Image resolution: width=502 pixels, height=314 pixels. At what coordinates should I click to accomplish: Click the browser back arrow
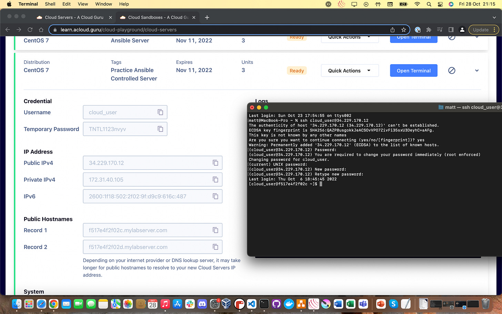(x=8, y=30)
